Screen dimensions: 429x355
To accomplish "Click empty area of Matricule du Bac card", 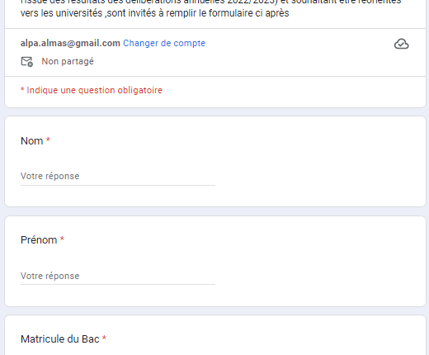I will (x=275, y=338).
